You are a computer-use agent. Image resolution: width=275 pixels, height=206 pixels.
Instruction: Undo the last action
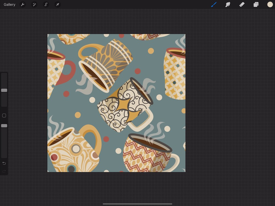(4, 163)
